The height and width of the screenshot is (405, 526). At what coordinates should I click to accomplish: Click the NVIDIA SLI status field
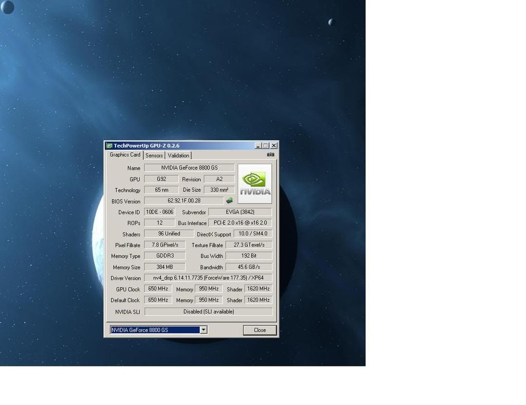tap(208, 311)
